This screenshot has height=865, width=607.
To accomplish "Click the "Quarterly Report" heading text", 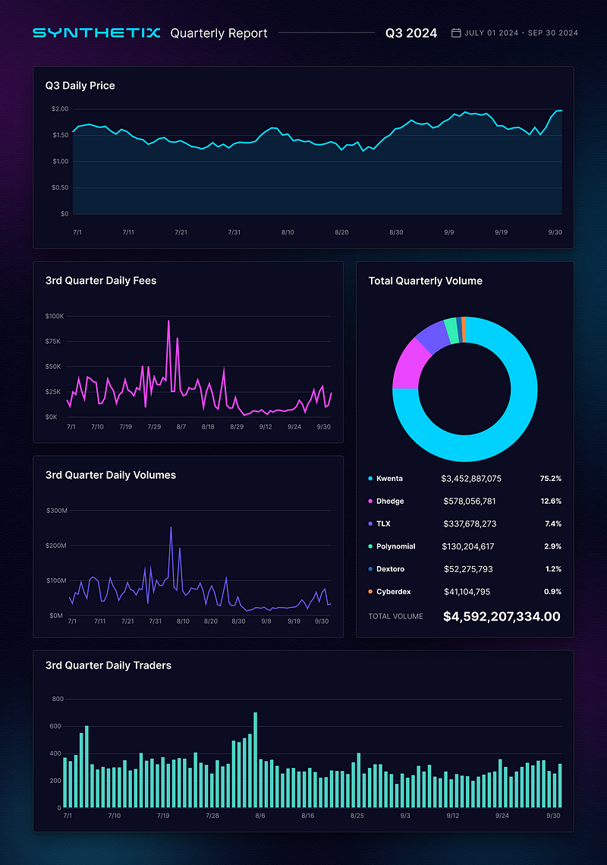I will [x=219, y=33].
